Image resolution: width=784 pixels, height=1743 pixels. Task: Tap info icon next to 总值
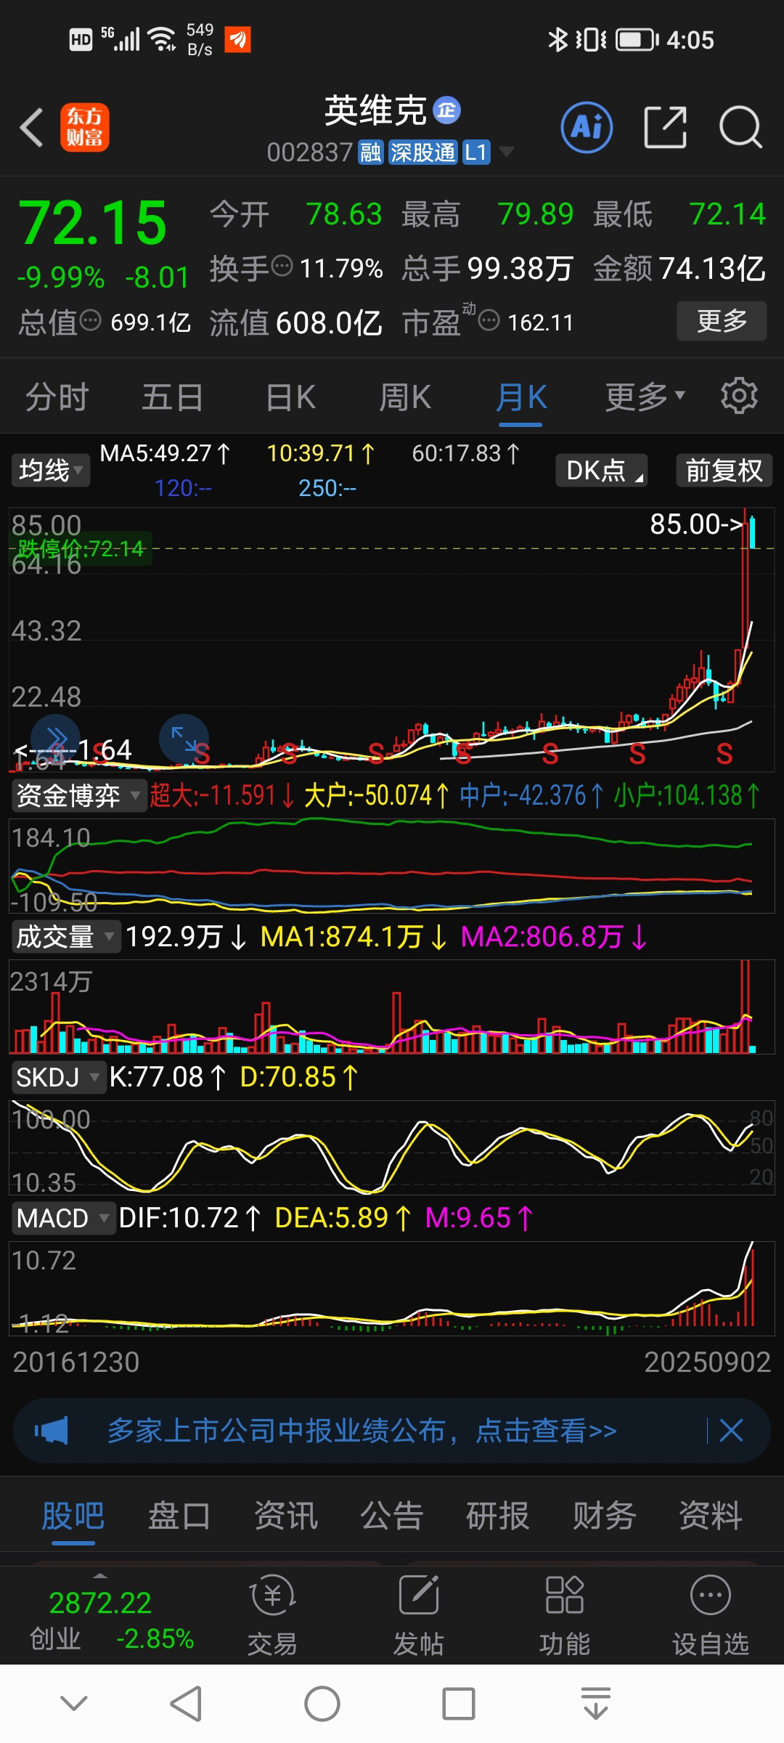tap(90, 320)
